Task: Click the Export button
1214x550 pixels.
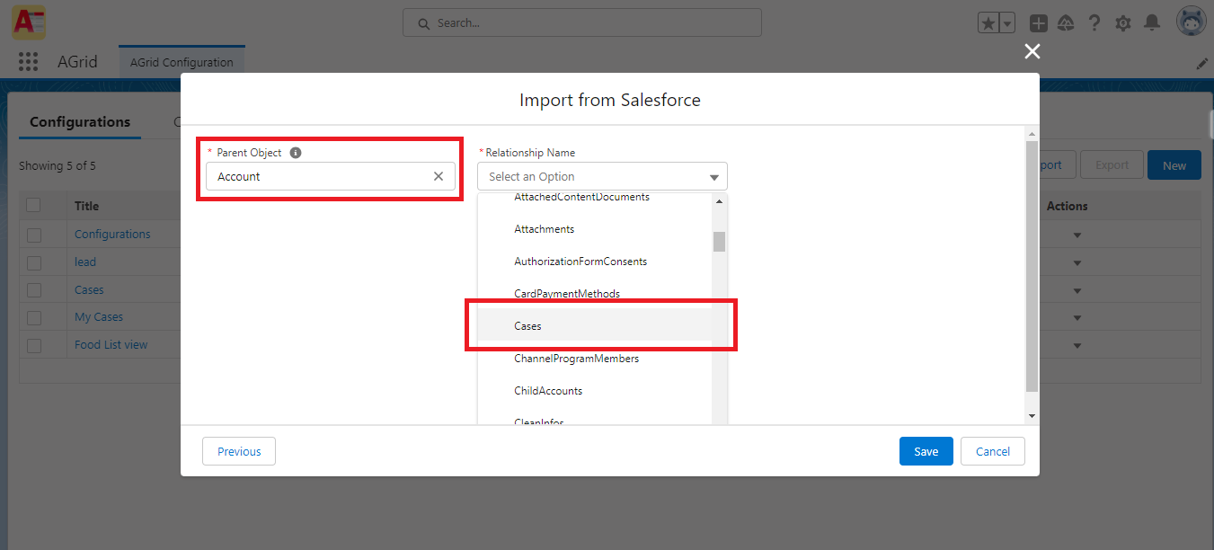Action: [x=1112, y=165]
